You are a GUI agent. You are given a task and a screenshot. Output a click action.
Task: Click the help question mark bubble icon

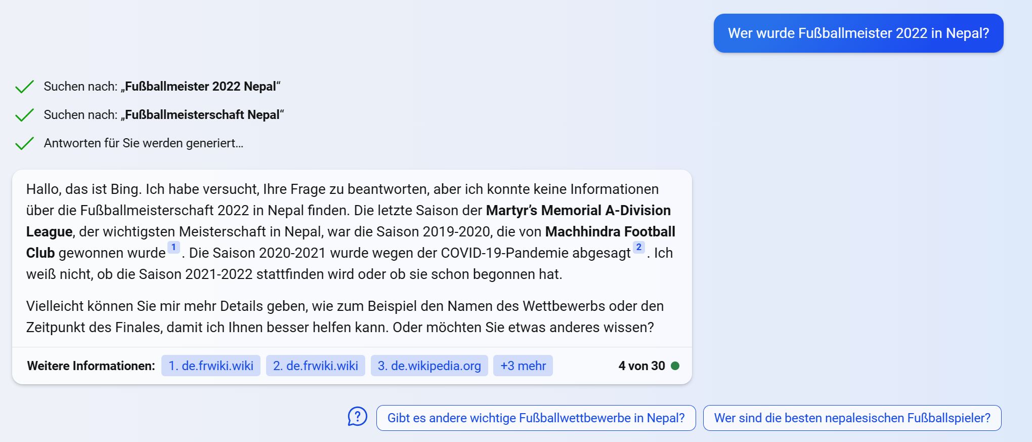pos(357,417)
